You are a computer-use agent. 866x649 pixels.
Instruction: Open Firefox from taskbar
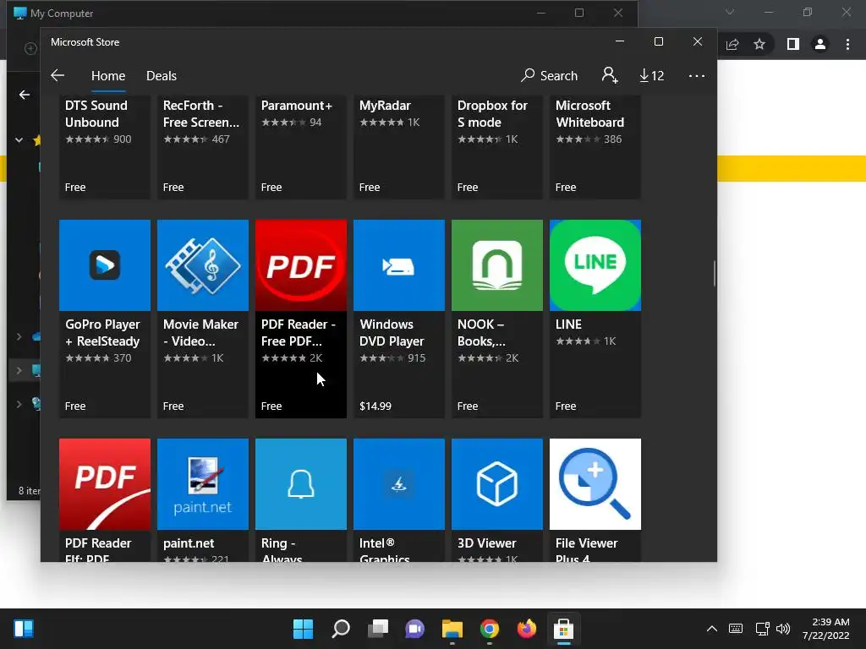[x=526, y=629]
